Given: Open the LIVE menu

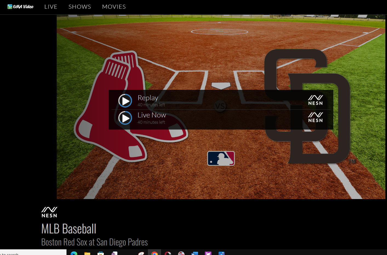Looking at the screenshot, I should (x=51, y=7).
